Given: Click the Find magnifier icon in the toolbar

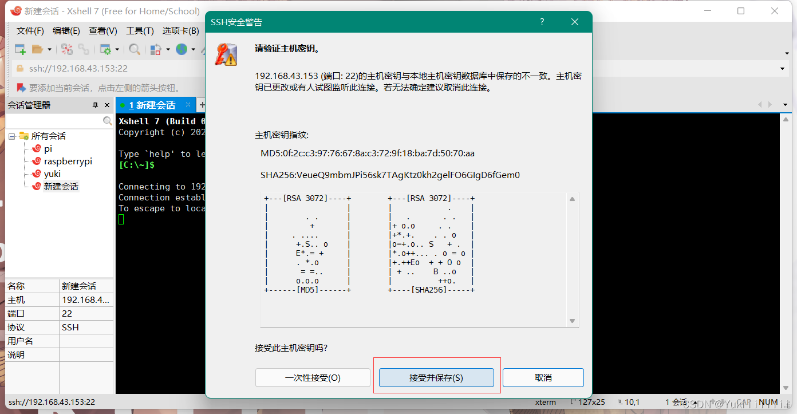Looking at the screenshot, I should pos(135,49).
